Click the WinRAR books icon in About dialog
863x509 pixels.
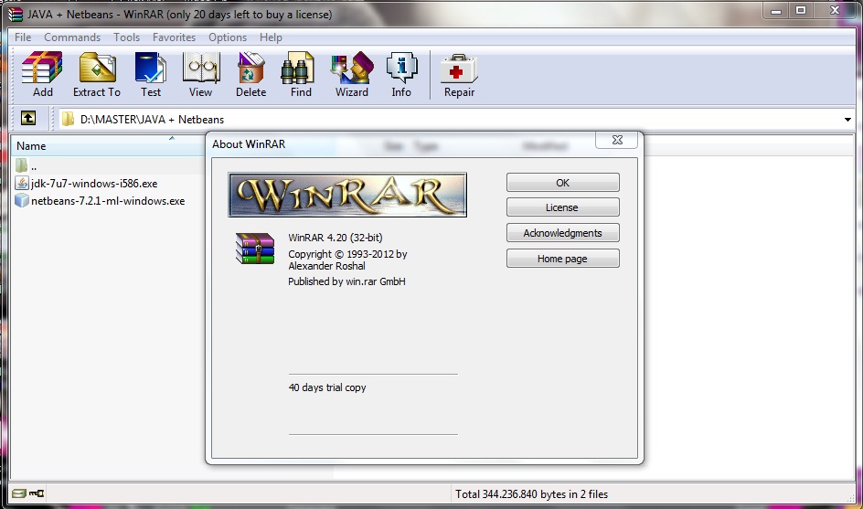pos(255,249)
